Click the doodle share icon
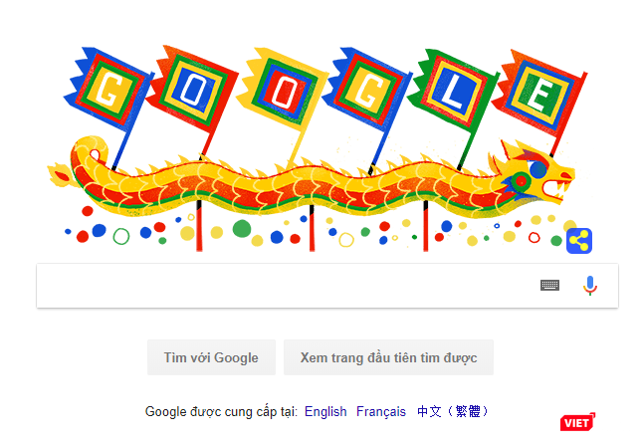This screenshot has width=641, height=442. click(x=579, y=240)
